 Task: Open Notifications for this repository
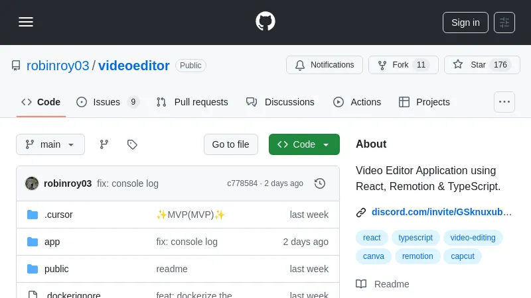point(325,65)
